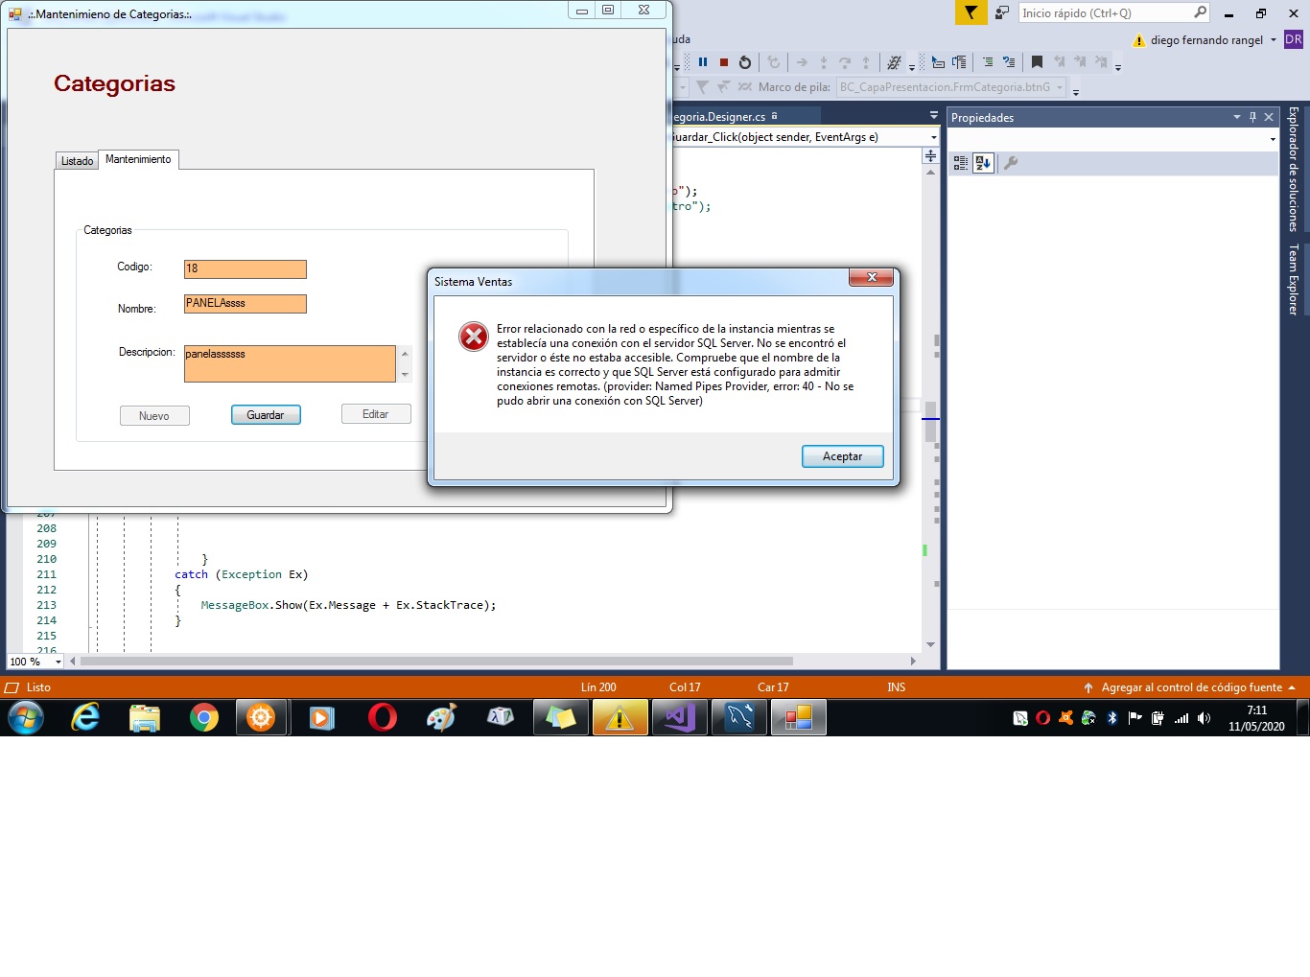Click the horizontal scrollbar of the code editor

point(436,661)
